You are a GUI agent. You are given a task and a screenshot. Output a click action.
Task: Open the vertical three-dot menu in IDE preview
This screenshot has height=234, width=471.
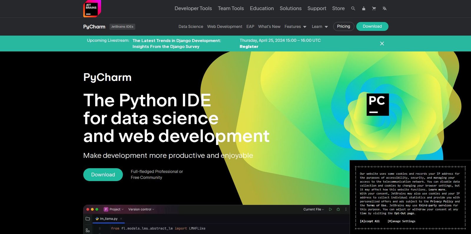pos(346,209)
